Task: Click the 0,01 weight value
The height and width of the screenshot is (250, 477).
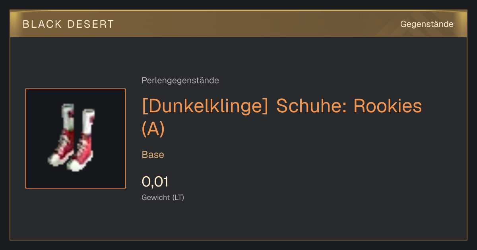Action: tap(155, 182)
